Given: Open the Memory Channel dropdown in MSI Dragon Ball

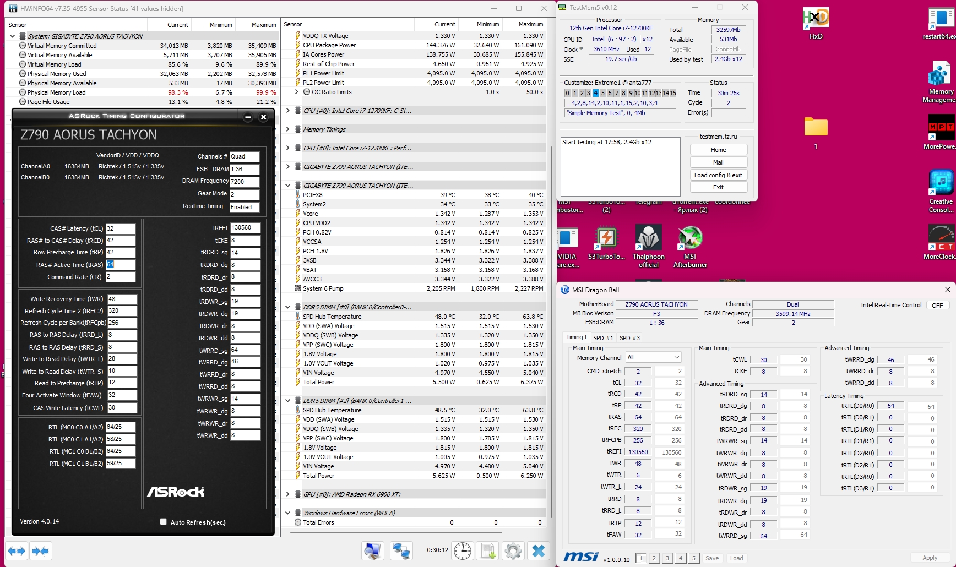Looking at the screenshot, I should (x=654, y=357).
